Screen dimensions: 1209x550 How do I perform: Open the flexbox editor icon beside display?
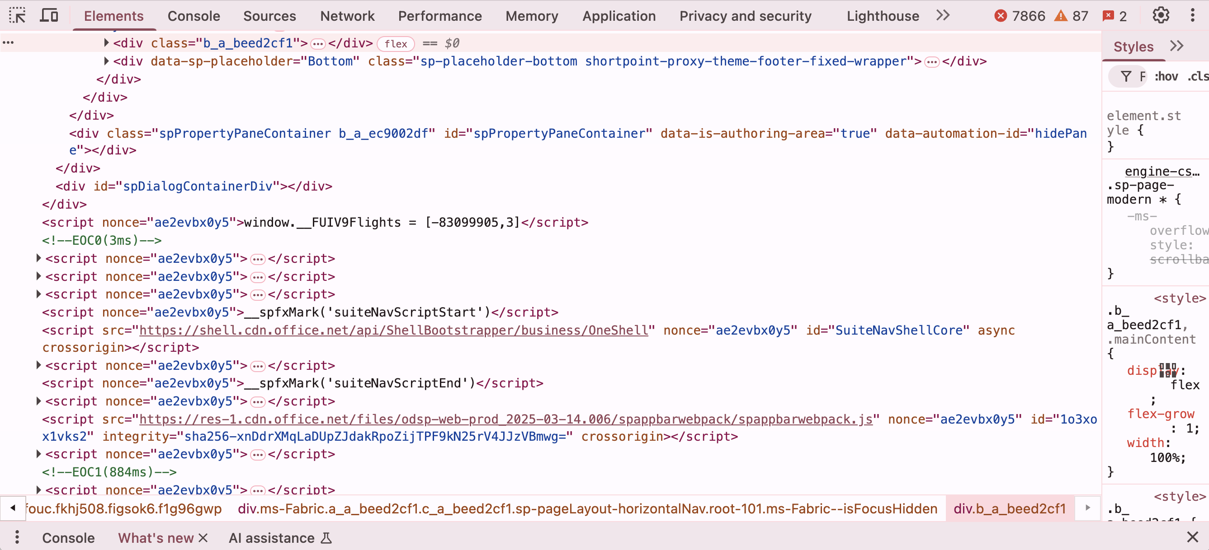[x=1168, y=370]
